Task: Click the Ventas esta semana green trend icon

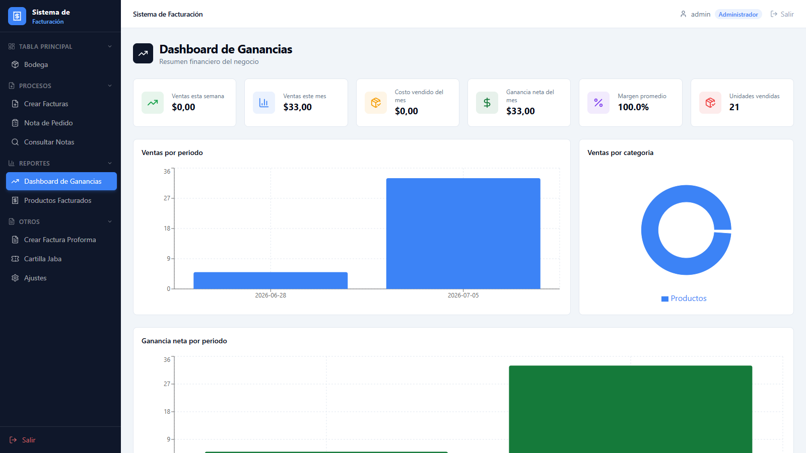Action: (153, 103)
